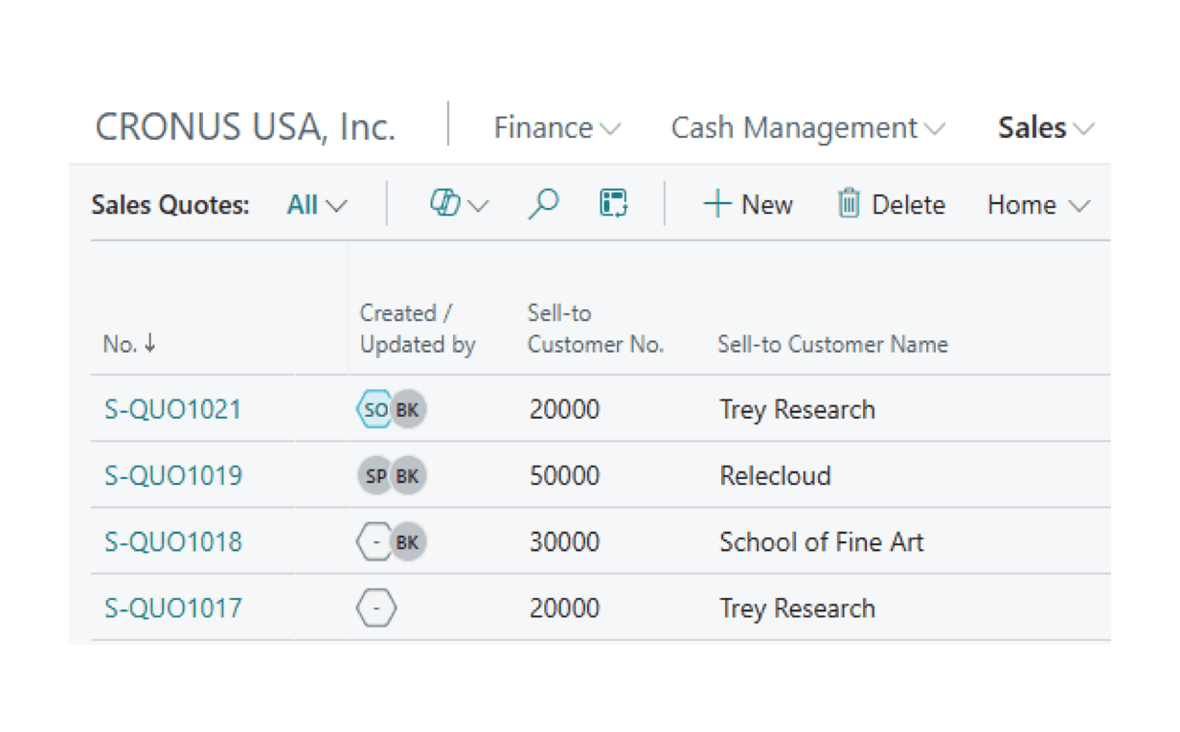Click the analysis mode table icon

[x=613, y=204]
